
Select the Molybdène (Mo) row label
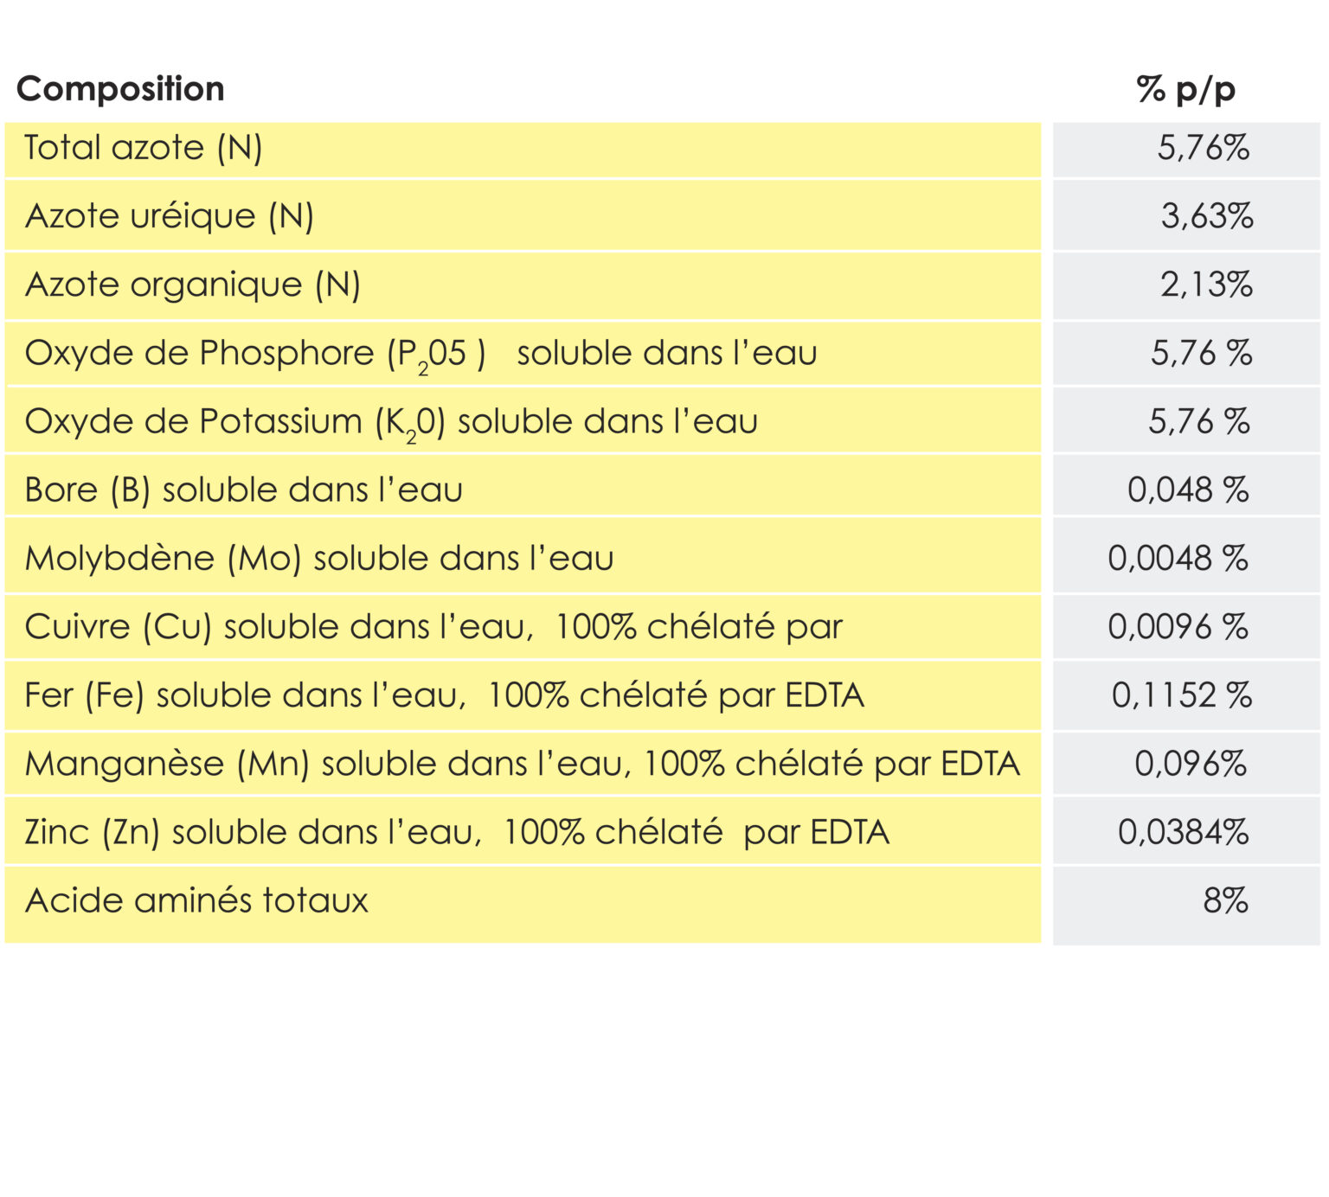click(x=318, y=559)
